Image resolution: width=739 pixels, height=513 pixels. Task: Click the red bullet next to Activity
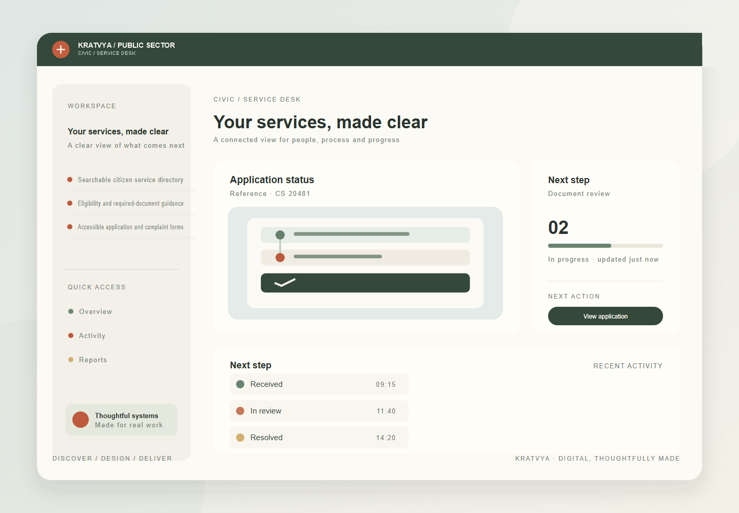[71, 336]
